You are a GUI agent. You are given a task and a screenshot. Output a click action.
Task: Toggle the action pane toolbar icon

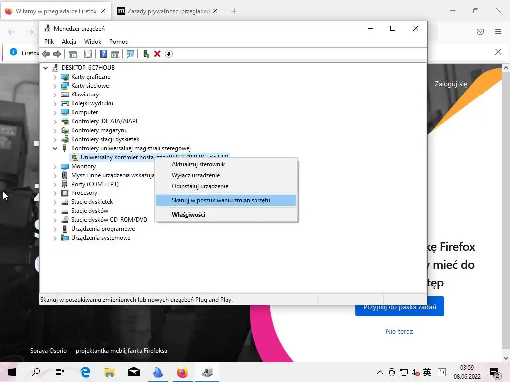pyautogui.click(x=115, y=54)
